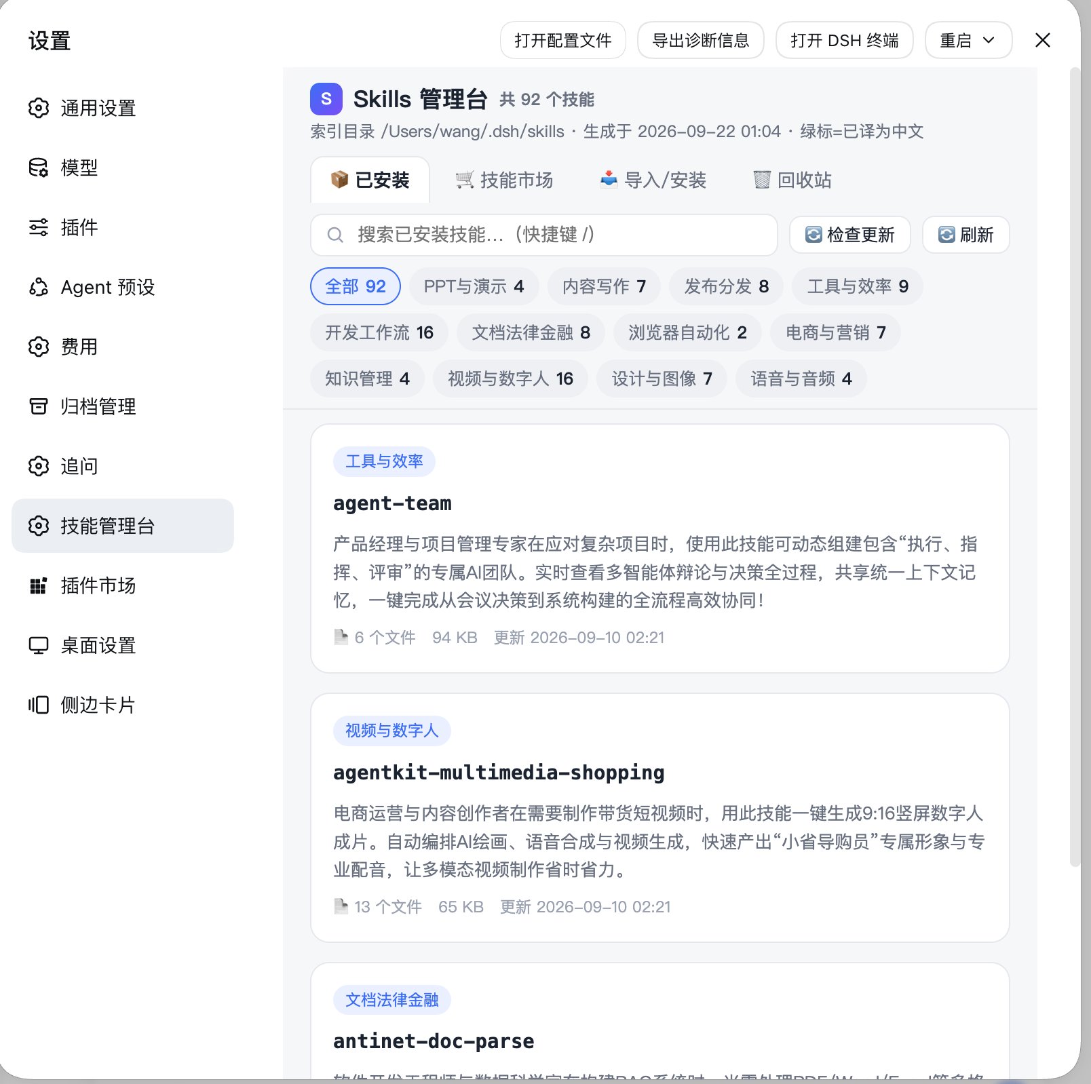
Task: Click the 刷新 button
Action: (966, 235)
